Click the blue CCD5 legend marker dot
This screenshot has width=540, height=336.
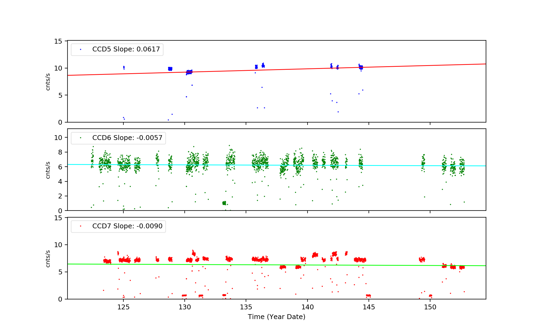80,50
